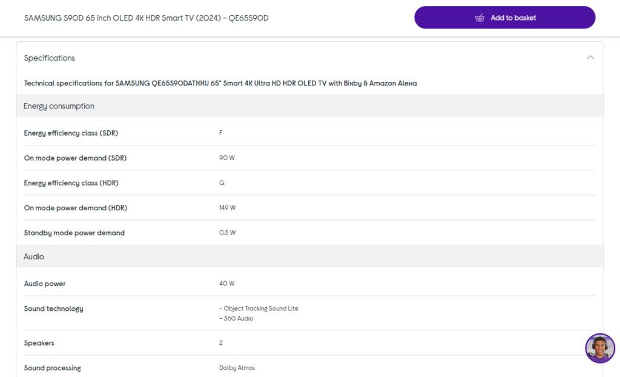This screenshot has width=620, height=377.
Task: Click the Sound technology label
Action: (53, 309)
